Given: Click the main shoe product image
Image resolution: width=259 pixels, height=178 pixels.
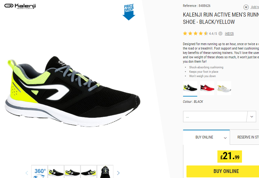Looking at the screenshot, I should coord(72,92).
